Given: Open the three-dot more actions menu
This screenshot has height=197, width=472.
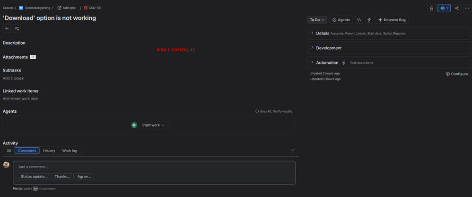Looking at the screenshot, I should pos(466,8).
